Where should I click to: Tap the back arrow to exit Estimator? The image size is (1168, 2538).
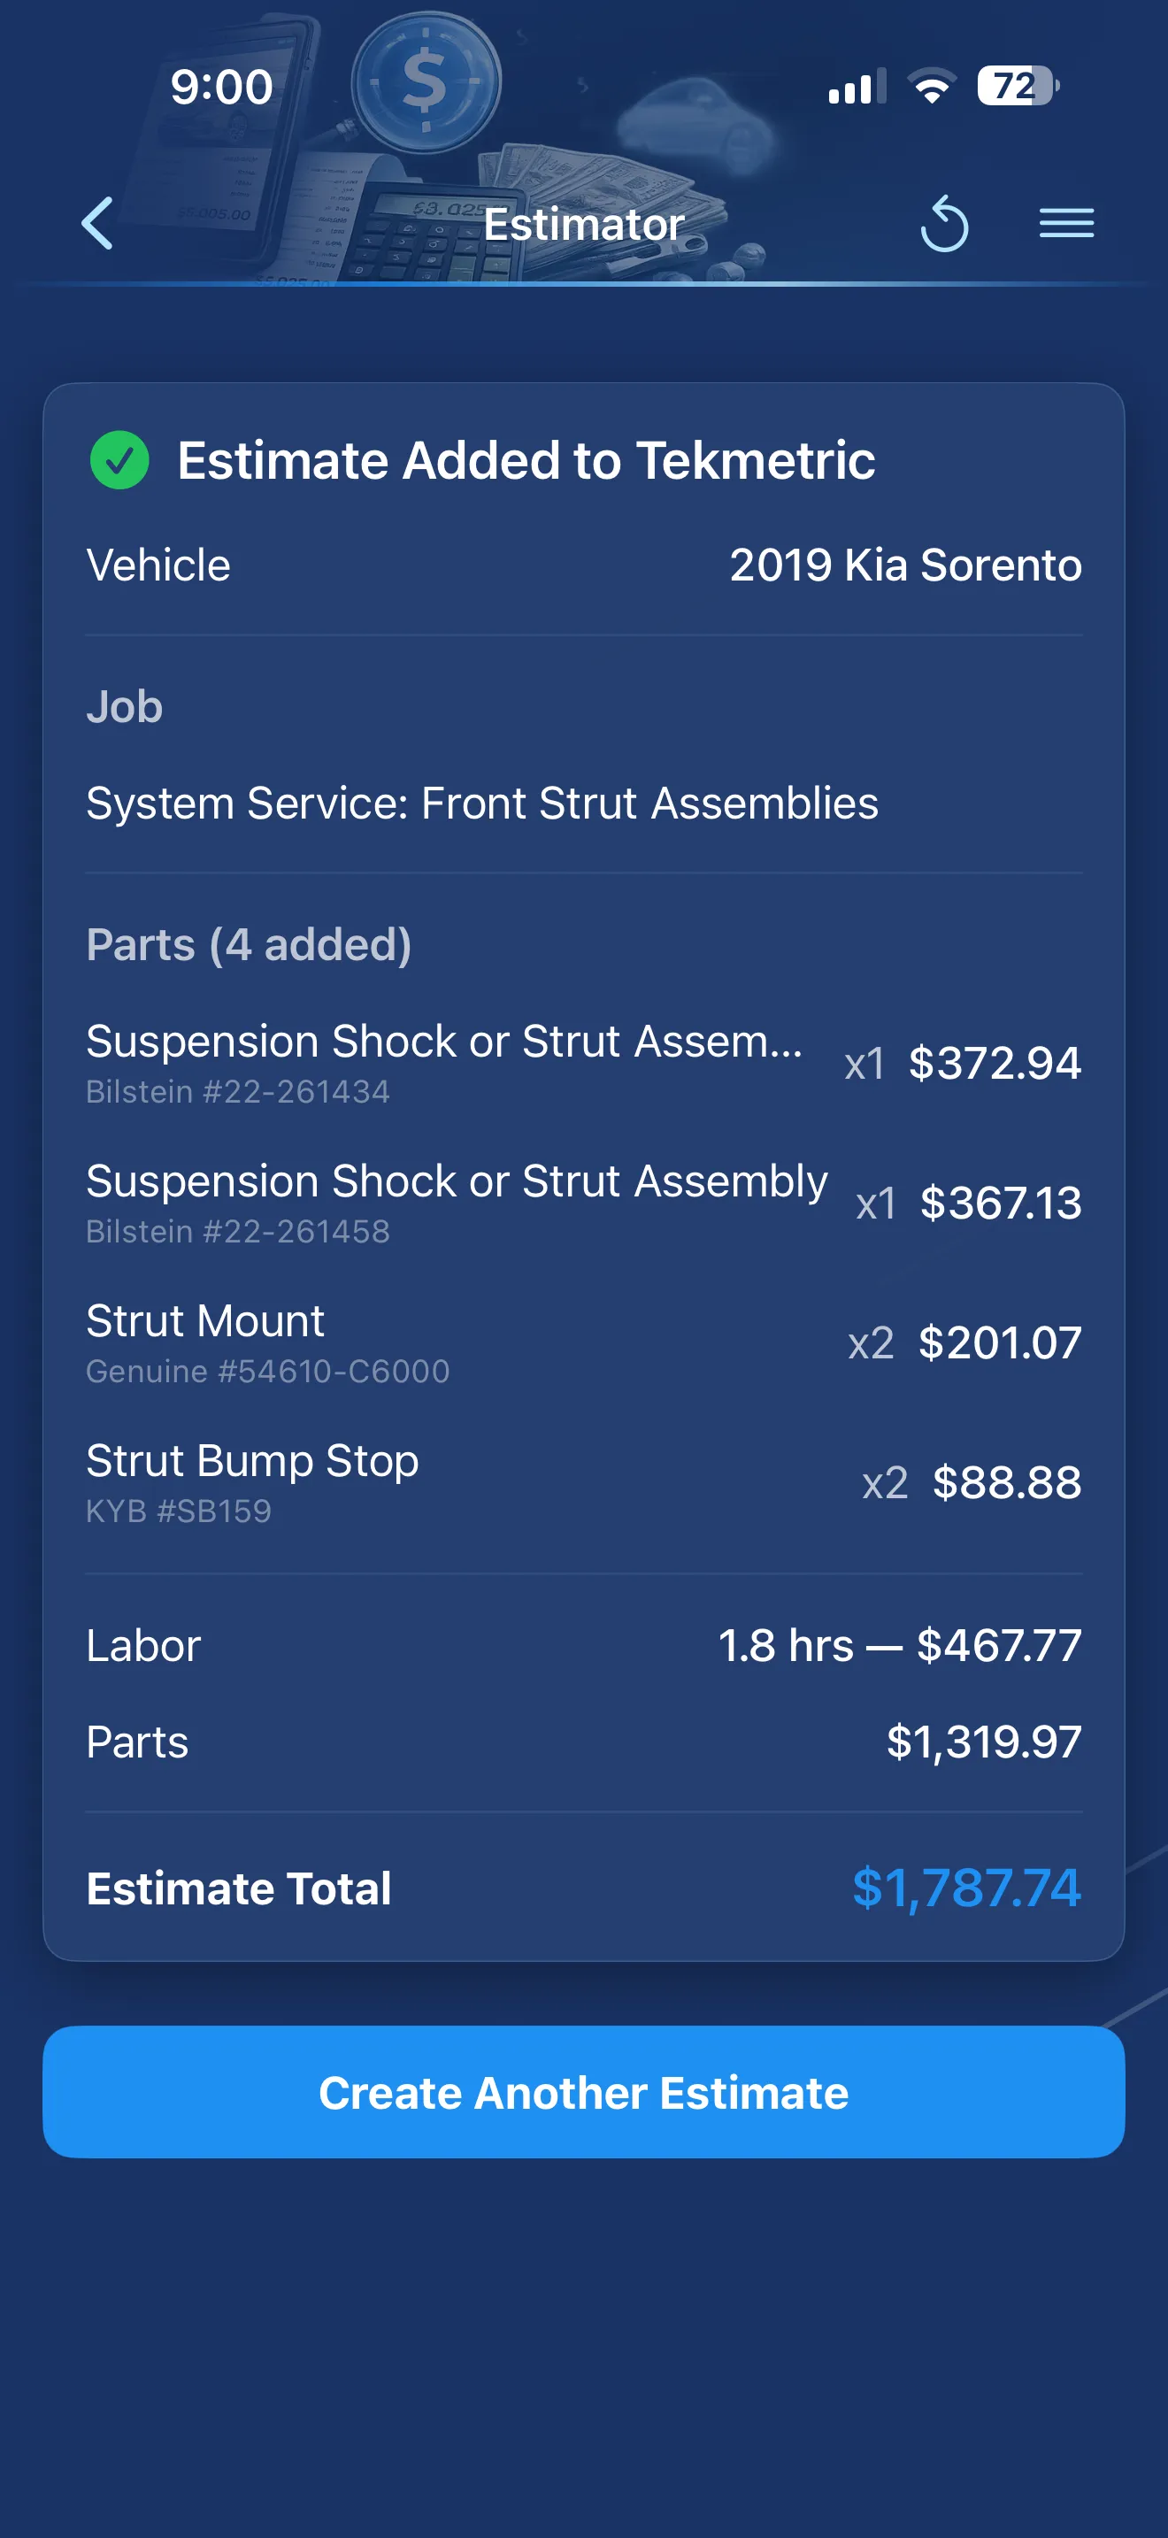pos(96,224)
